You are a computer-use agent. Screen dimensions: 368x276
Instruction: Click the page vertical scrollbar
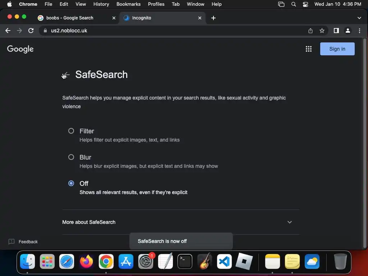coord(364,143)
